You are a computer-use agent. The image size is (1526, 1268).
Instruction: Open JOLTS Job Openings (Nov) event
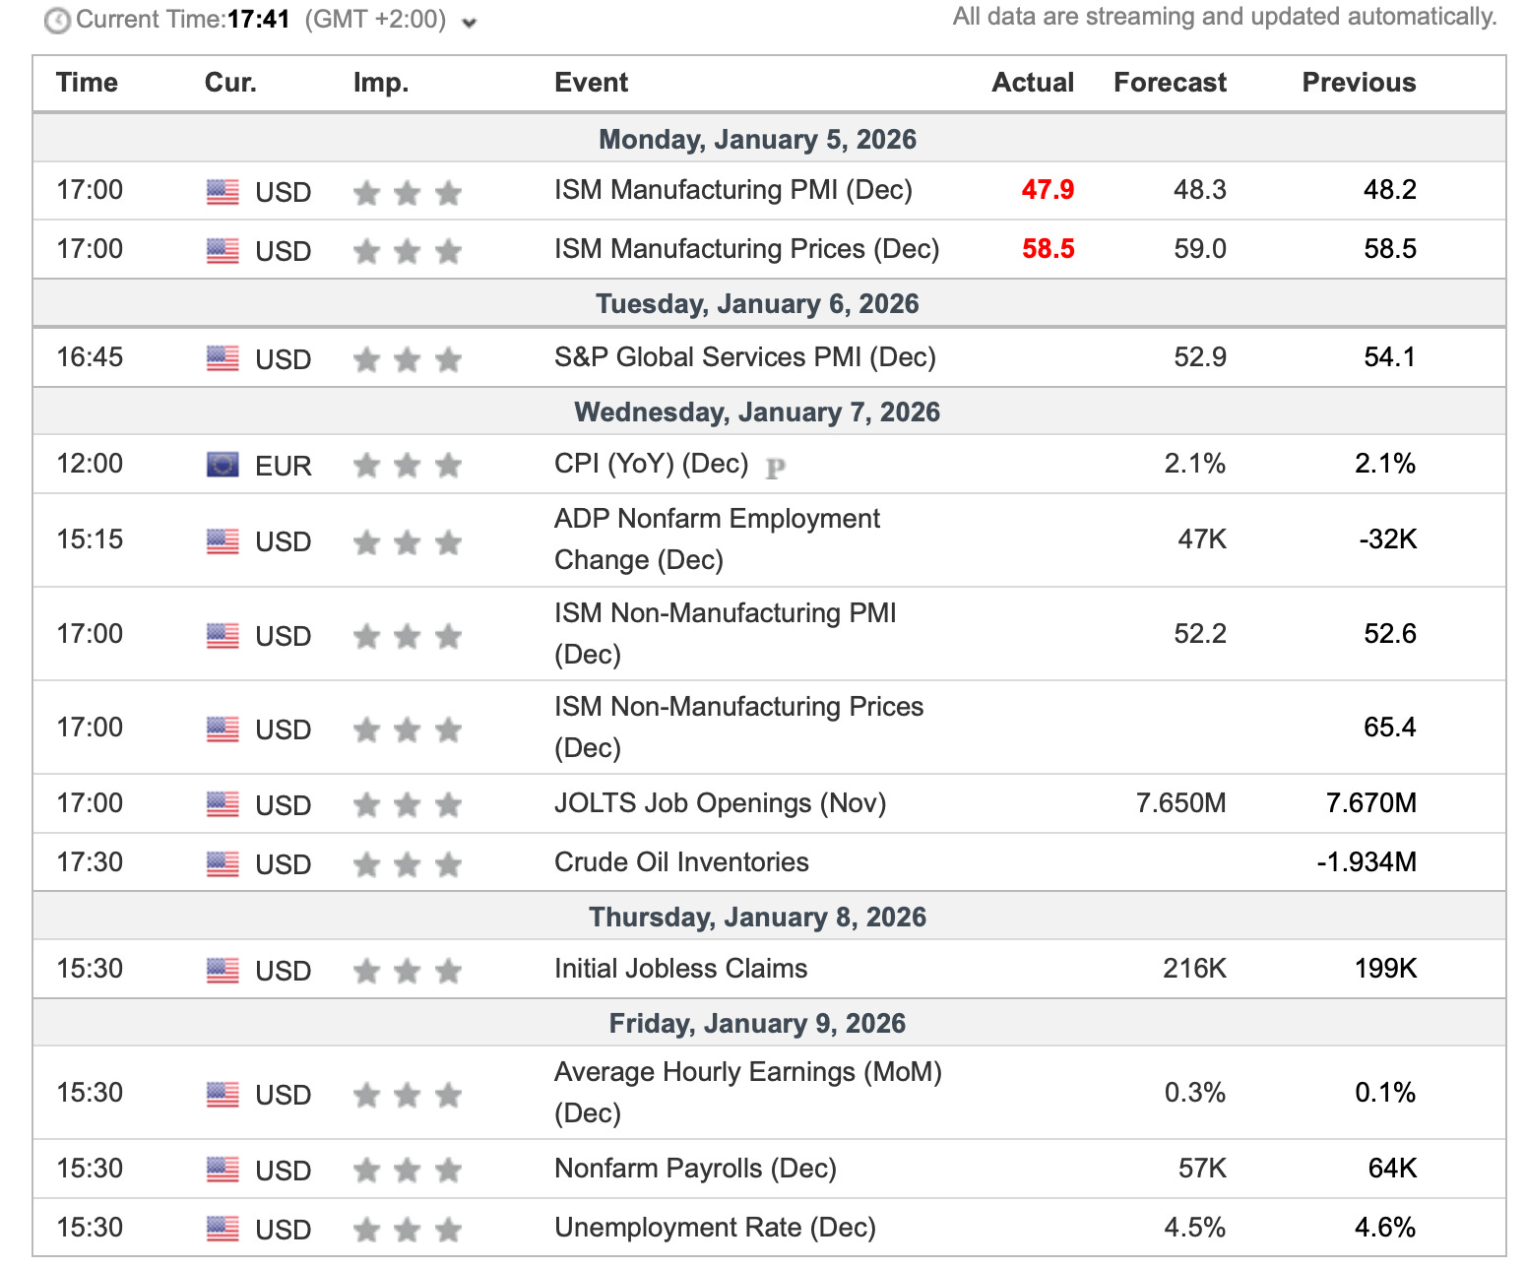pos(720,803)
